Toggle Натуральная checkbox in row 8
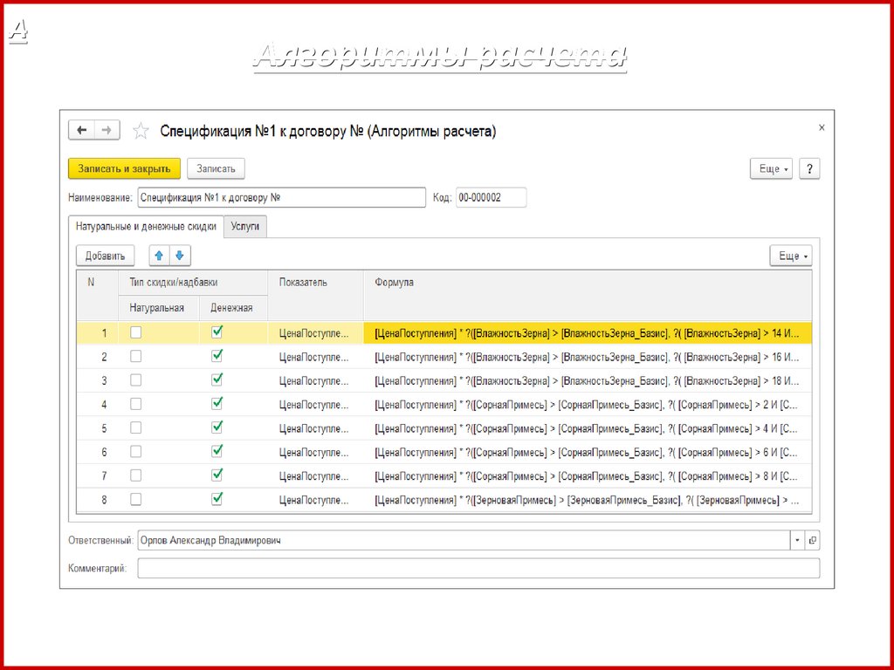 [135, 499]
